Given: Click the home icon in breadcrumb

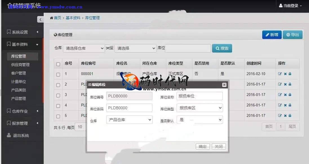Looking at the screenshot, I should coord(52,18).
